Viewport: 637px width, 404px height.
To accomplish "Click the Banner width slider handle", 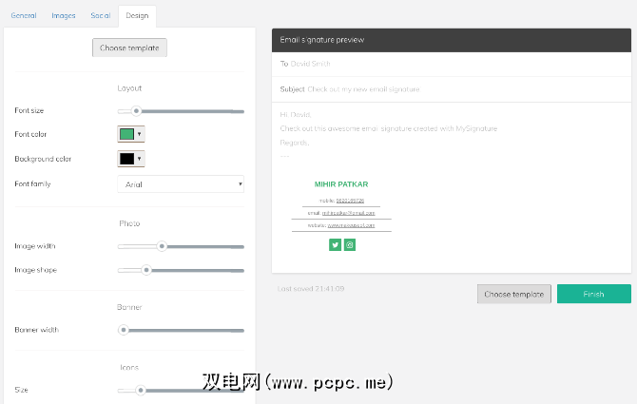I will (x=124, y=330).
